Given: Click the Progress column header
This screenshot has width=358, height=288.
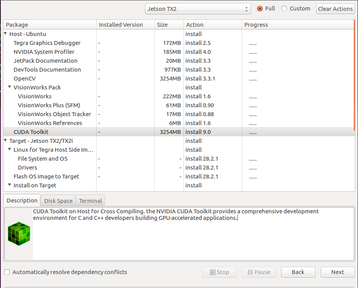Looking at the screenshot, I should click(297, 25).
